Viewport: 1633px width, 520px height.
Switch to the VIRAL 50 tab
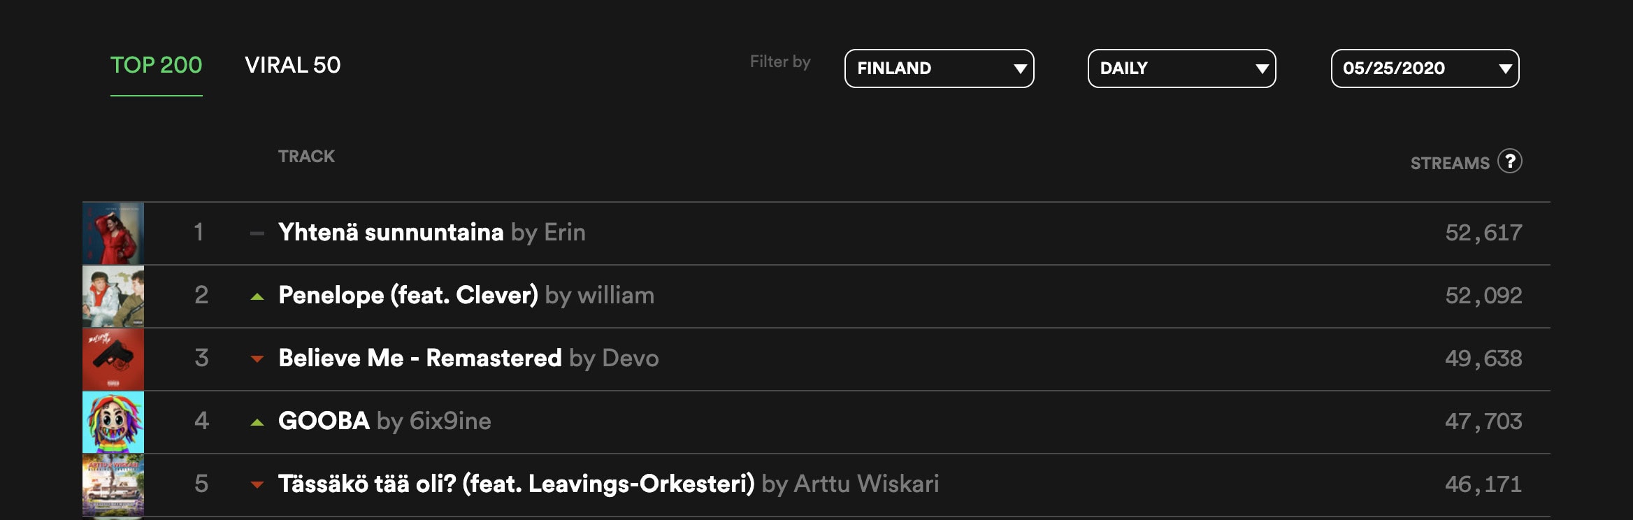coord(292,65)
